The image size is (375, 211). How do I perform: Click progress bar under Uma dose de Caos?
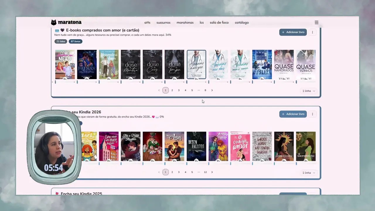(x=152, y=82)
